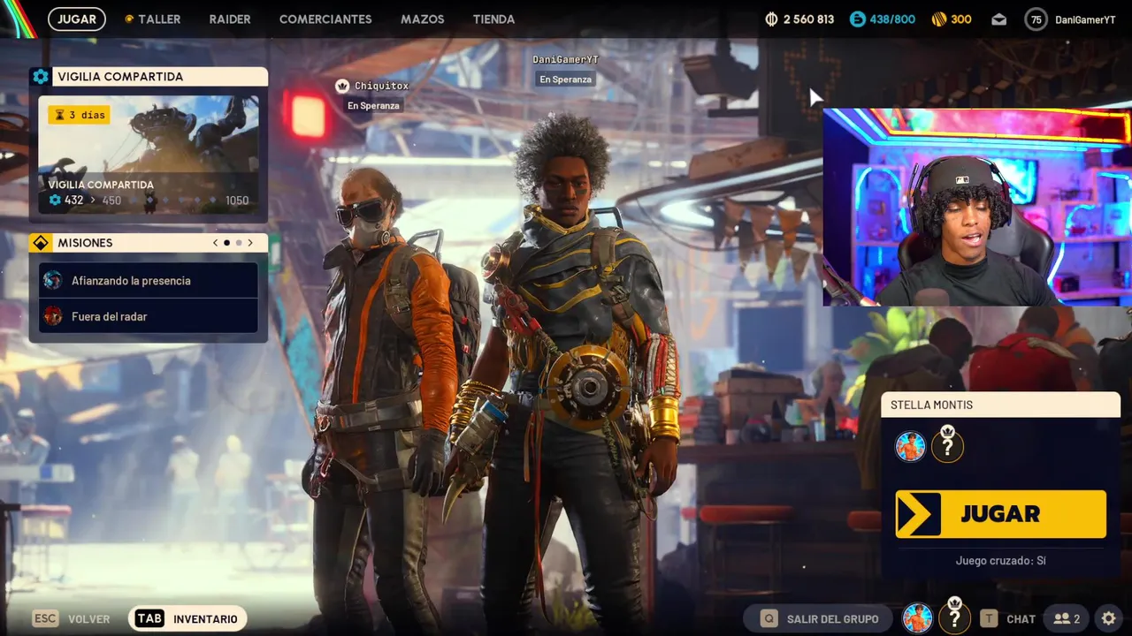The width and height of the screenshot is (1132, 636).
Task: Click the blue currency icon beside 438/800
Action: [x=857, y=19]
